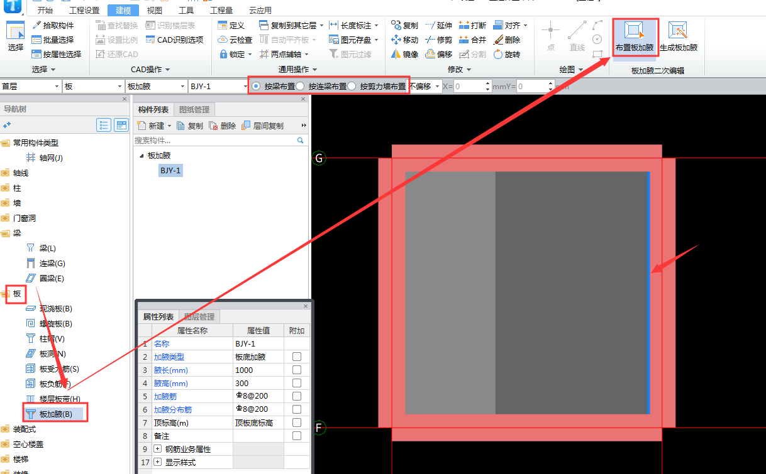Click 复制 in component list toolbar
Viewport: 766px width, 474px height.
[190, 126]
